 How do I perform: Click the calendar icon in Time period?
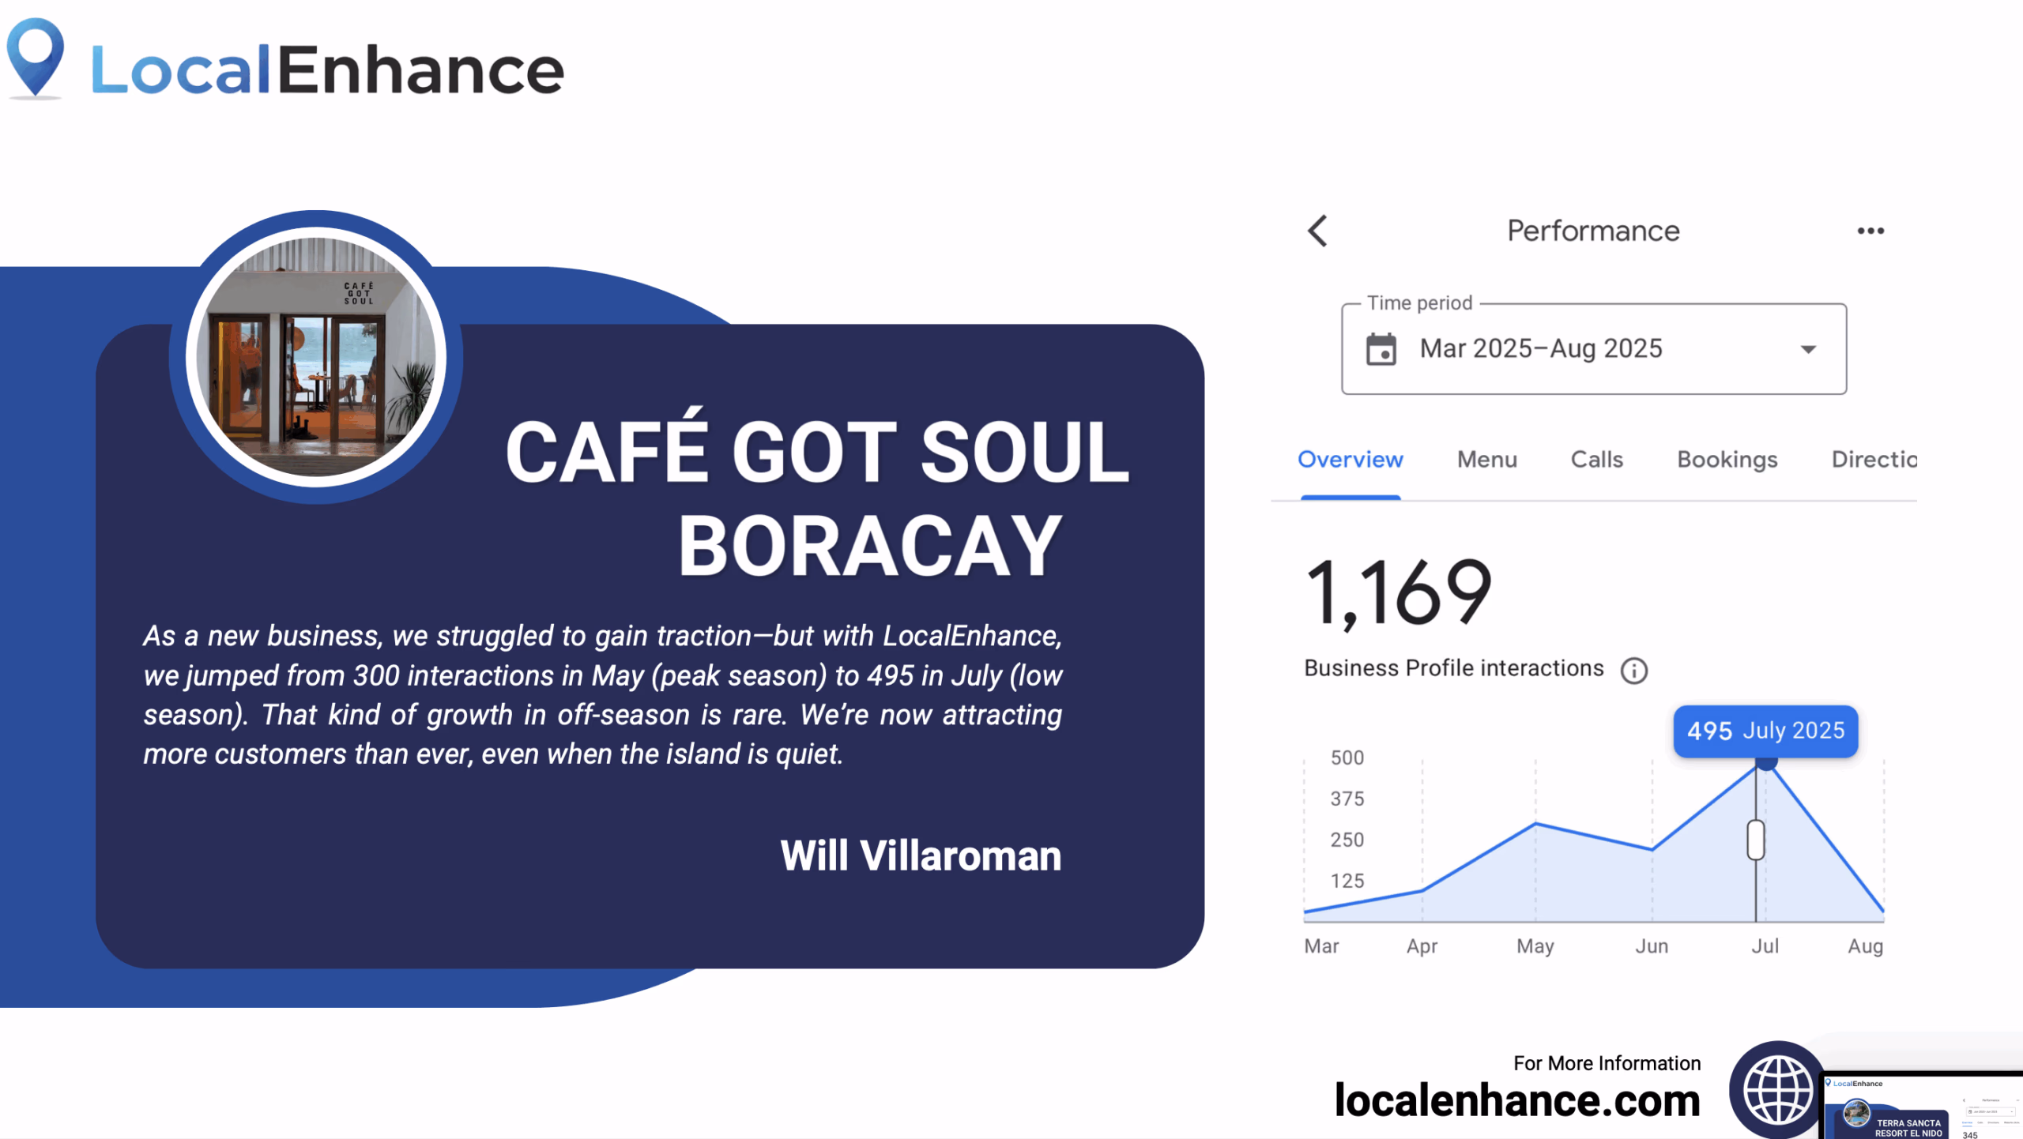(1381, 349)
